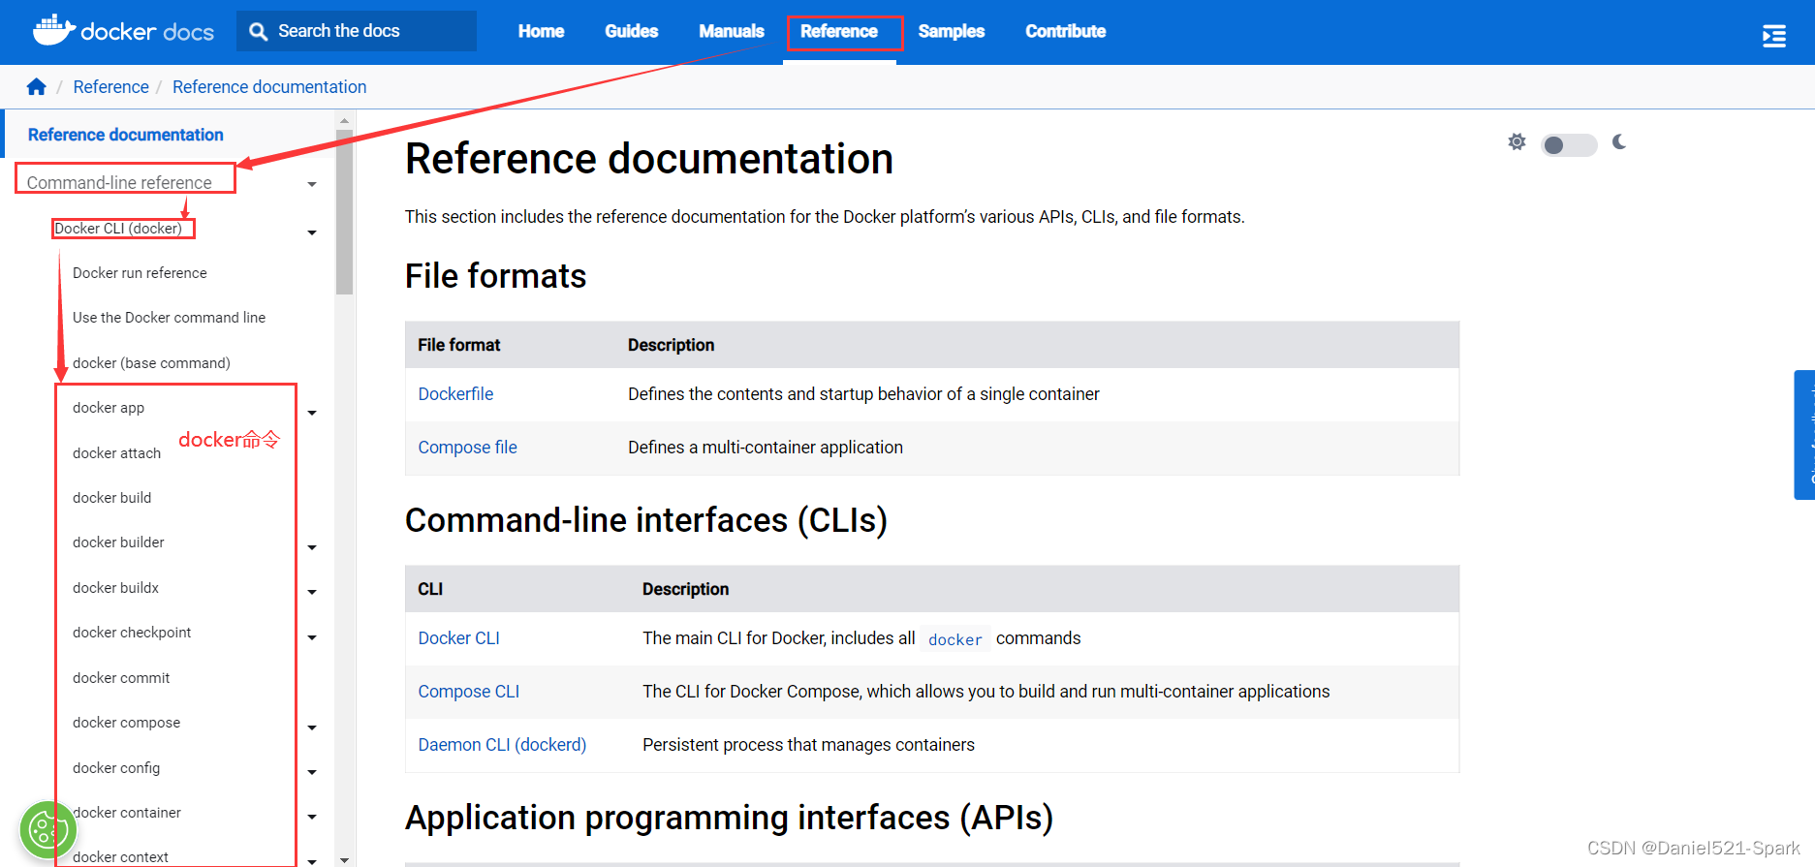Open the Home nav tab

(x=541, y=31)
